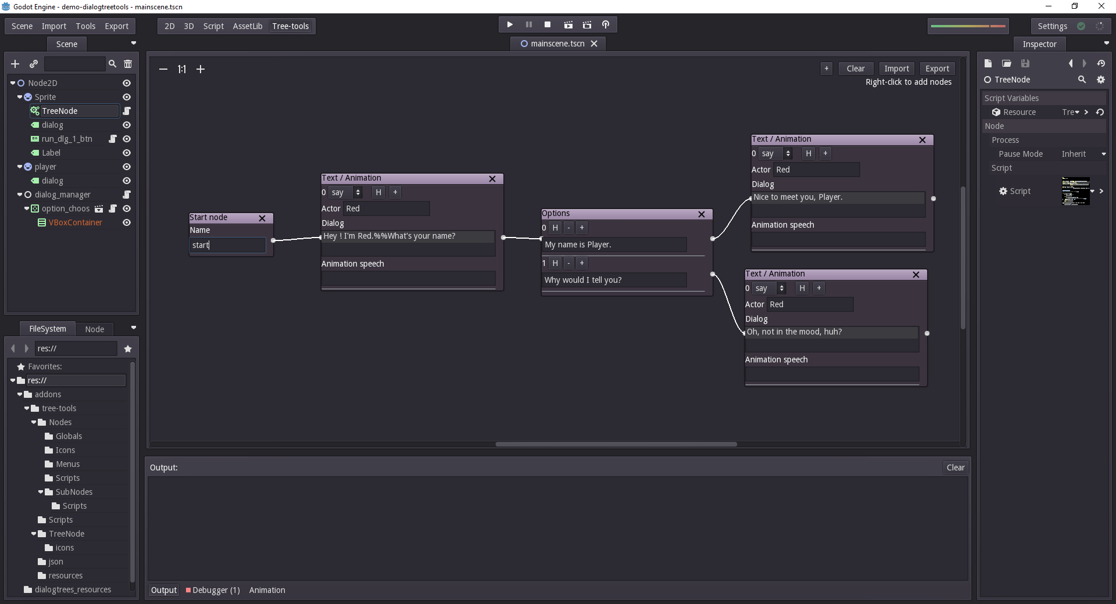
Task: Collapse the Sprite node in the tree
Action: pos(20,97)
